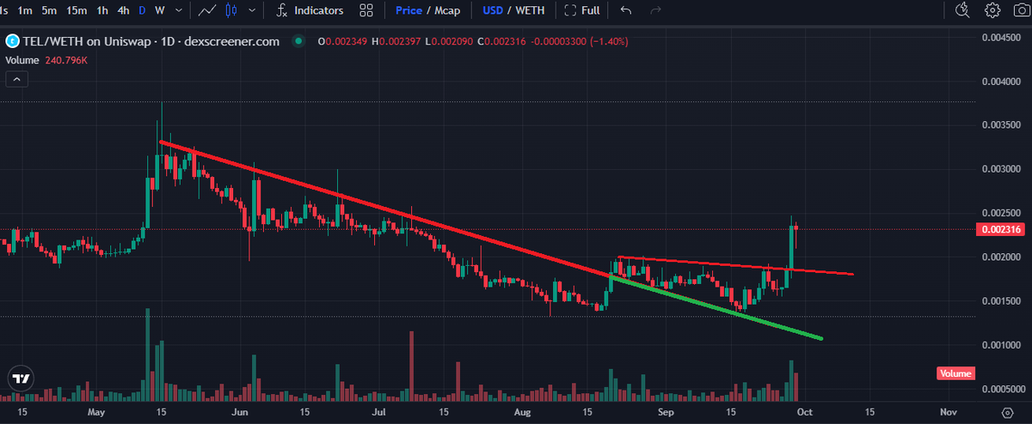Click the open value O0.002349
The image size is (1032, 424).
(343, 41)
